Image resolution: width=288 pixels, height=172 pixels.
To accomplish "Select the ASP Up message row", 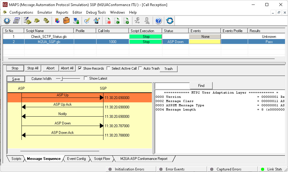I will click(80, 98).
